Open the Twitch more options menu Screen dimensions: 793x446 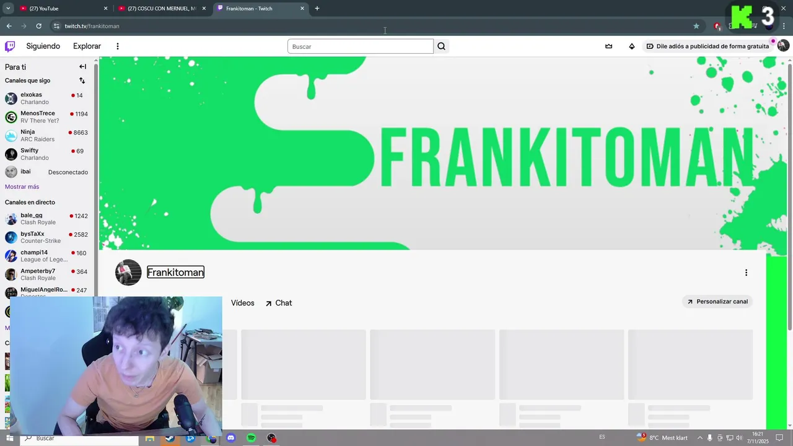click(x=117, y=46)
